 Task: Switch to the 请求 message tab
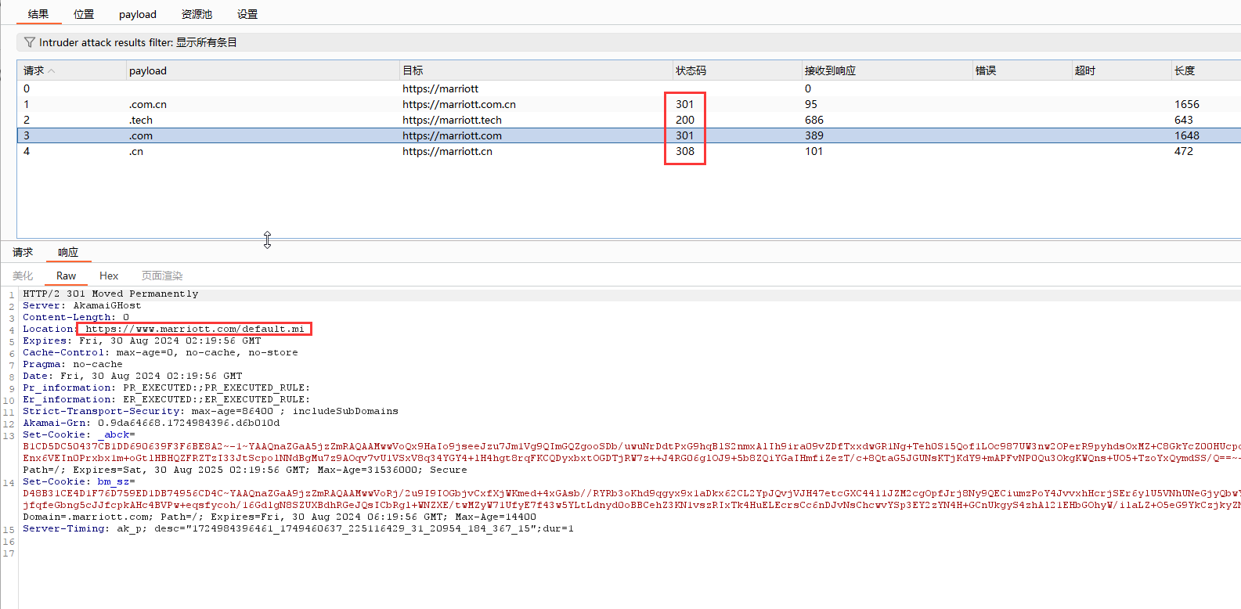tap(23, 252)
